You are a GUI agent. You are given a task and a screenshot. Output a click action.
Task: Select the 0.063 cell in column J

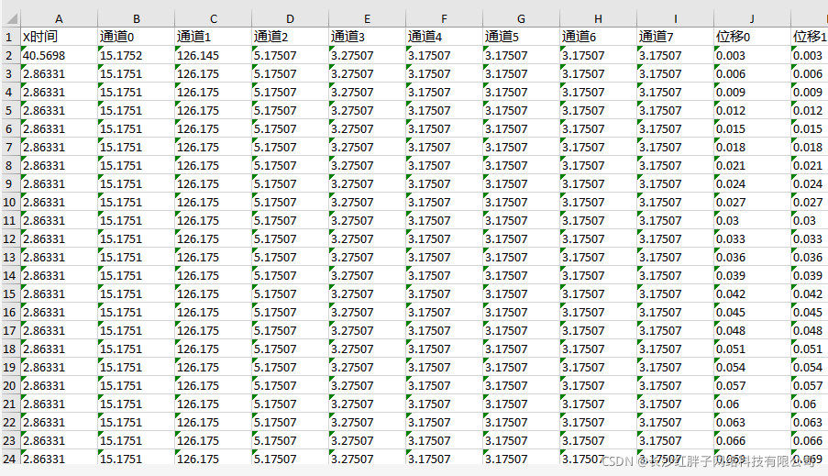753,422
